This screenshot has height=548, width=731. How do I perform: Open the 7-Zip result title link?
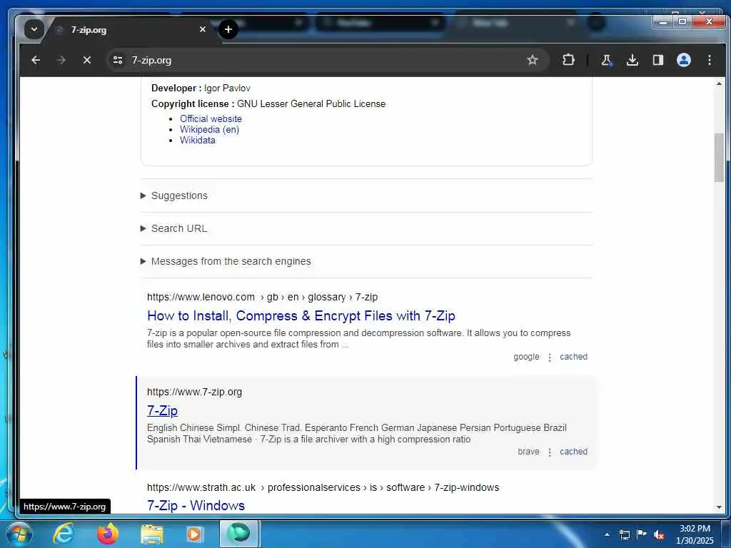pos(162,411)
